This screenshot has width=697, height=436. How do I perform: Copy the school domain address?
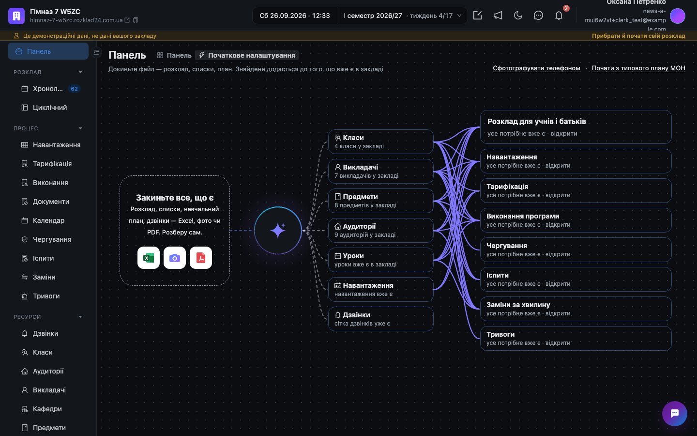point(136,20)
